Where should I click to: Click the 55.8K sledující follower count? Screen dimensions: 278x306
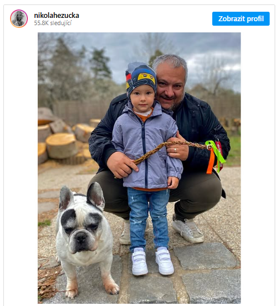point(53,23)
